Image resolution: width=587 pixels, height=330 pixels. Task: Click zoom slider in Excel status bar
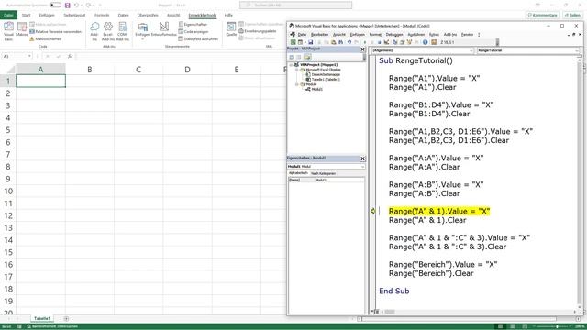[x=558, y=326]
